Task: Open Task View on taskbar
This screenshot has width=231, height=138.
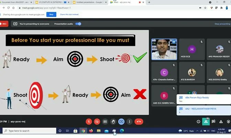Action: pyautogui.click(x=67, y=131)
